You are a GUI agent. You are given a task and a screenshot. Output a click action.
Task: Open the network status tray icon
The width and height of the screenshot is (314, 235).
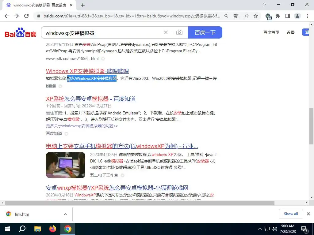pos(267,229)
